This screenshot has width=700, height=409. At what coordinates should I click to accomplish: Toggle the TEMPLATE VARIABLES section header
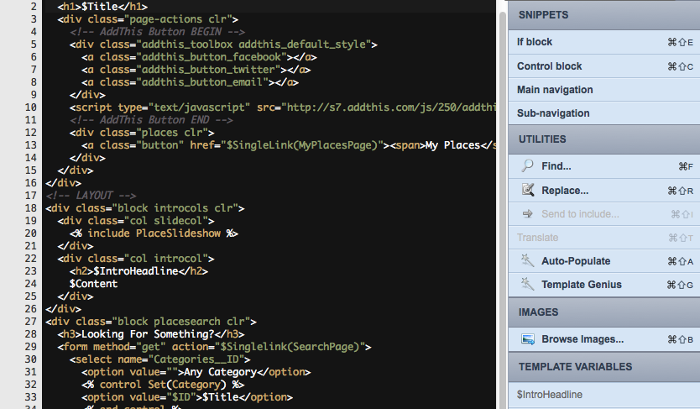pos(575,366)
